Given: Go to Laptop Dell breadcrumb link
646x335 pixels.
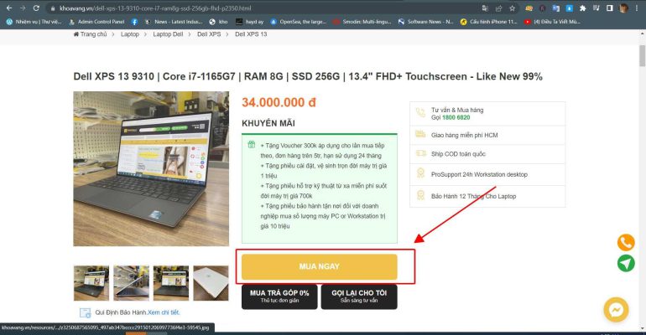Looking at the screenshot, I should tap(168, 34).
